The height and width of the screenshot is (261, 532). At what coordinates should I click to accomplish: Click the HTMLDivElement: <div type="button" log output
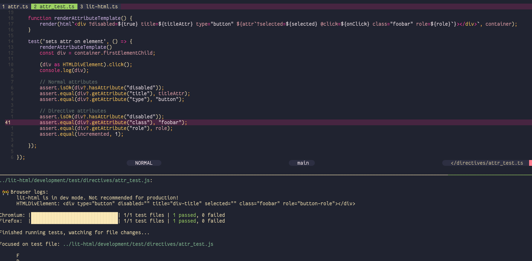[x=186, y=203]
